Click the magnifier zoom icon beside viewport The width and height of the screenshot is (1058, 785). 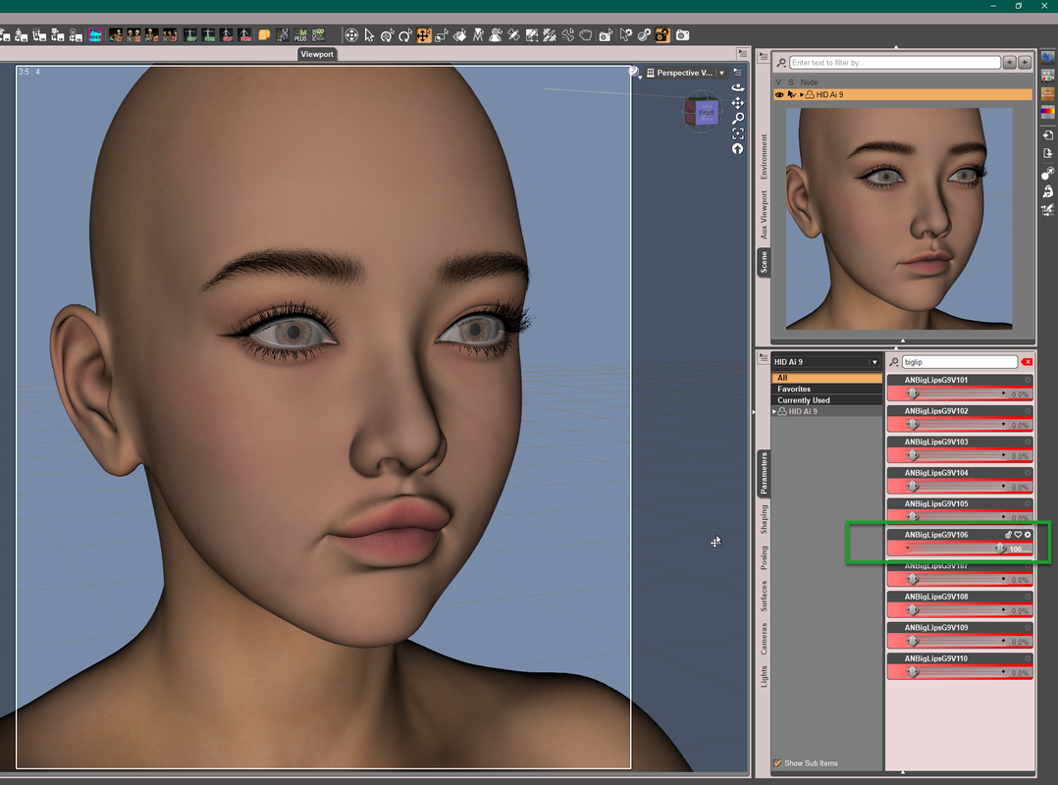tap(738, 118)
